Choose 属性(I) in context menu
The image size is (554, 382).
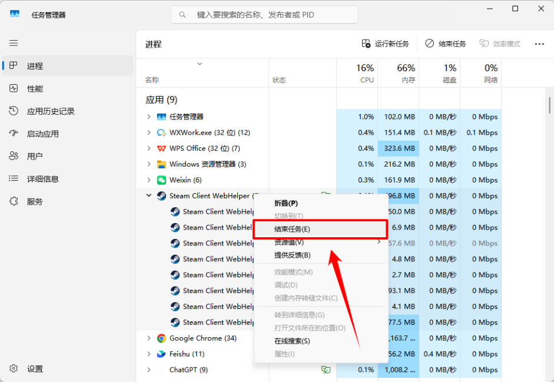click(x=321, y=354)
